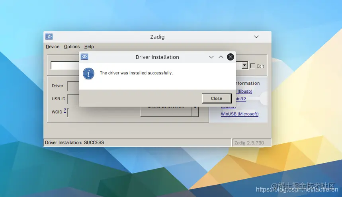342x197 pixels.
Task: Click the WCID indicator box
Action: pos(71,113)
